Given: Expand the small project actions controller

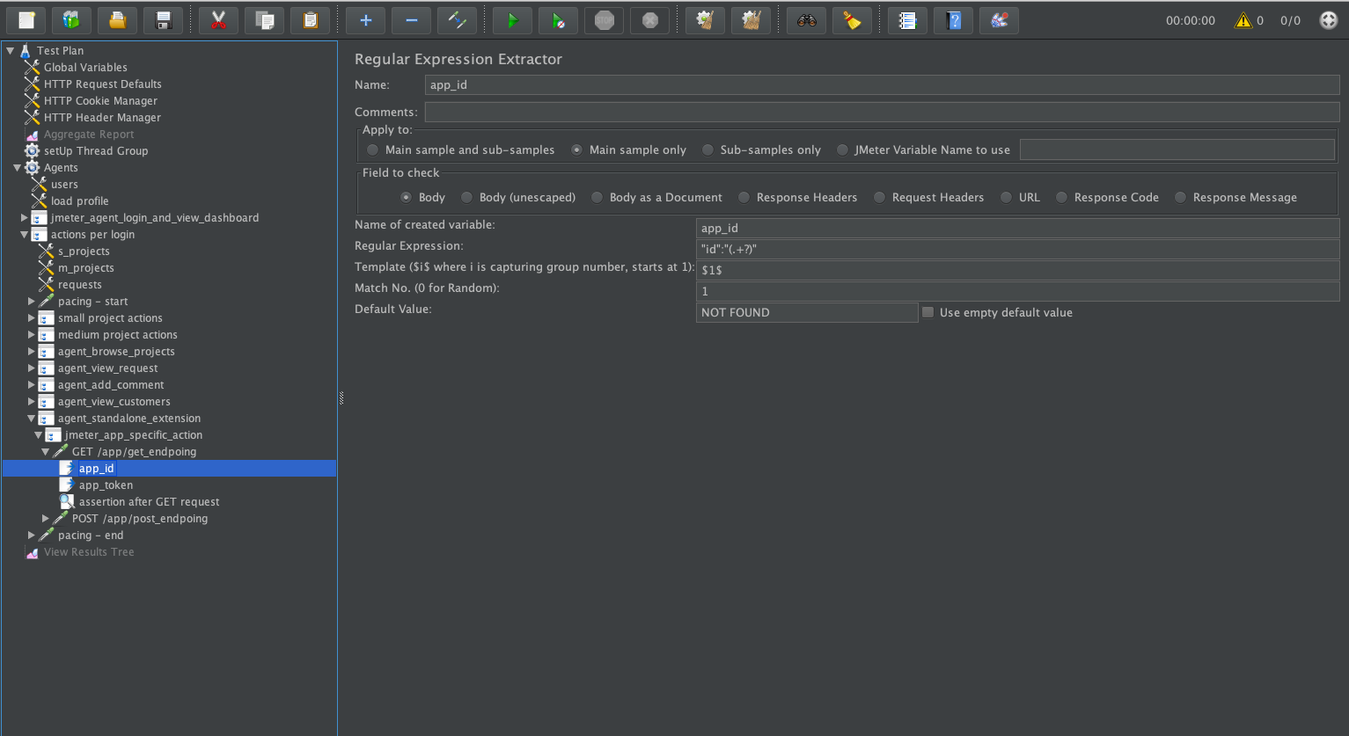Looking at the screenshot, I should click(x=32, y=317).
